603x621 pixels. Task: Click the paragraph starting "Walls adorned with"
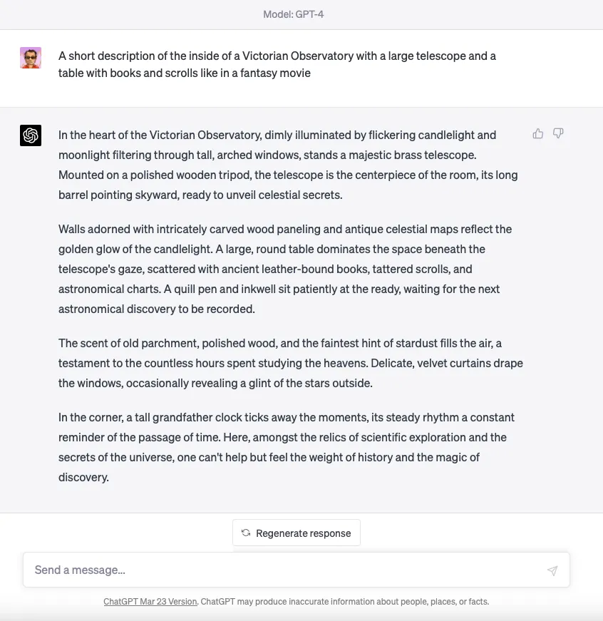coord(285,269)
